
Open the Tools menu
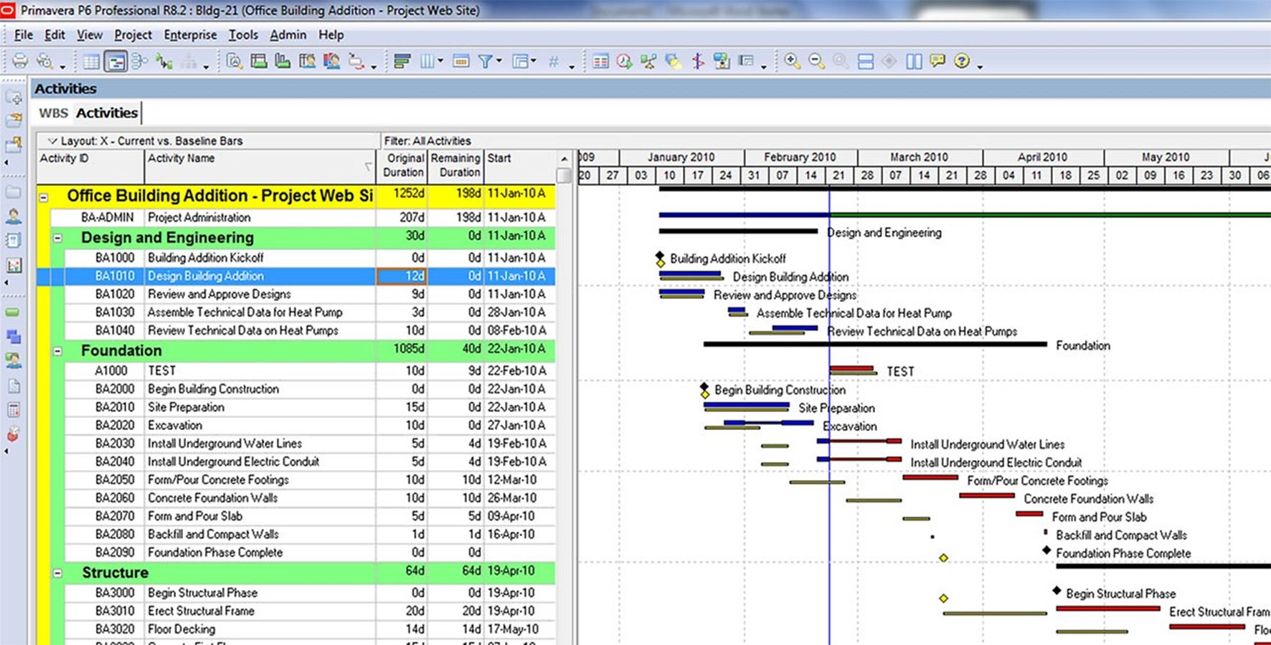(243, 34)
